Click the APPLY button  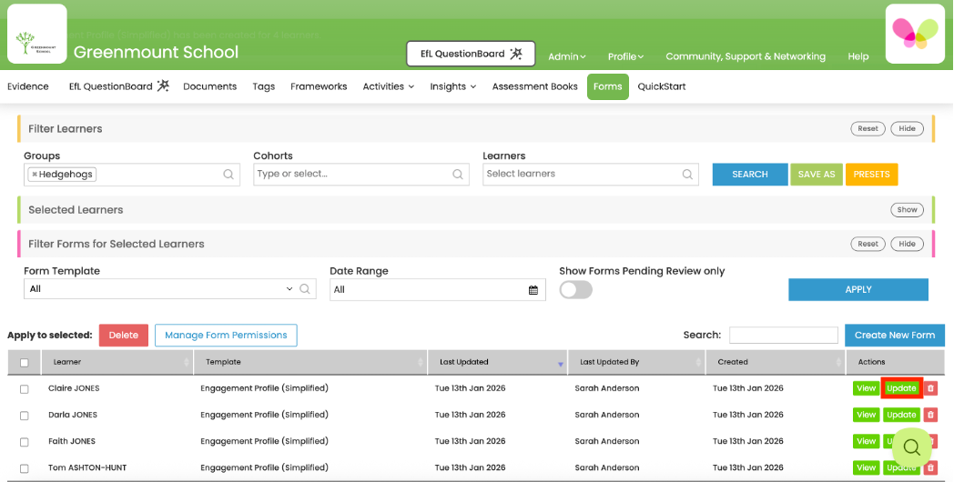(x=858, y=290)
